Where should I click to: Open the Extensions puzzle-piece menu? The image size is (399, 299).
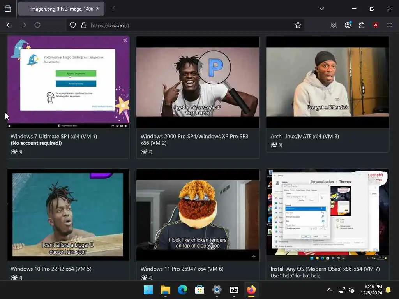[362, 25]
